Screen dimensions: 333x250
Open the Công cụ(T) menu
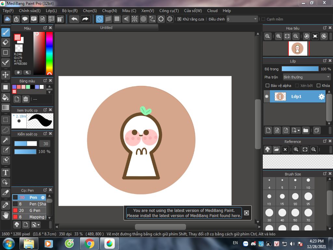[x=169, y=11]
